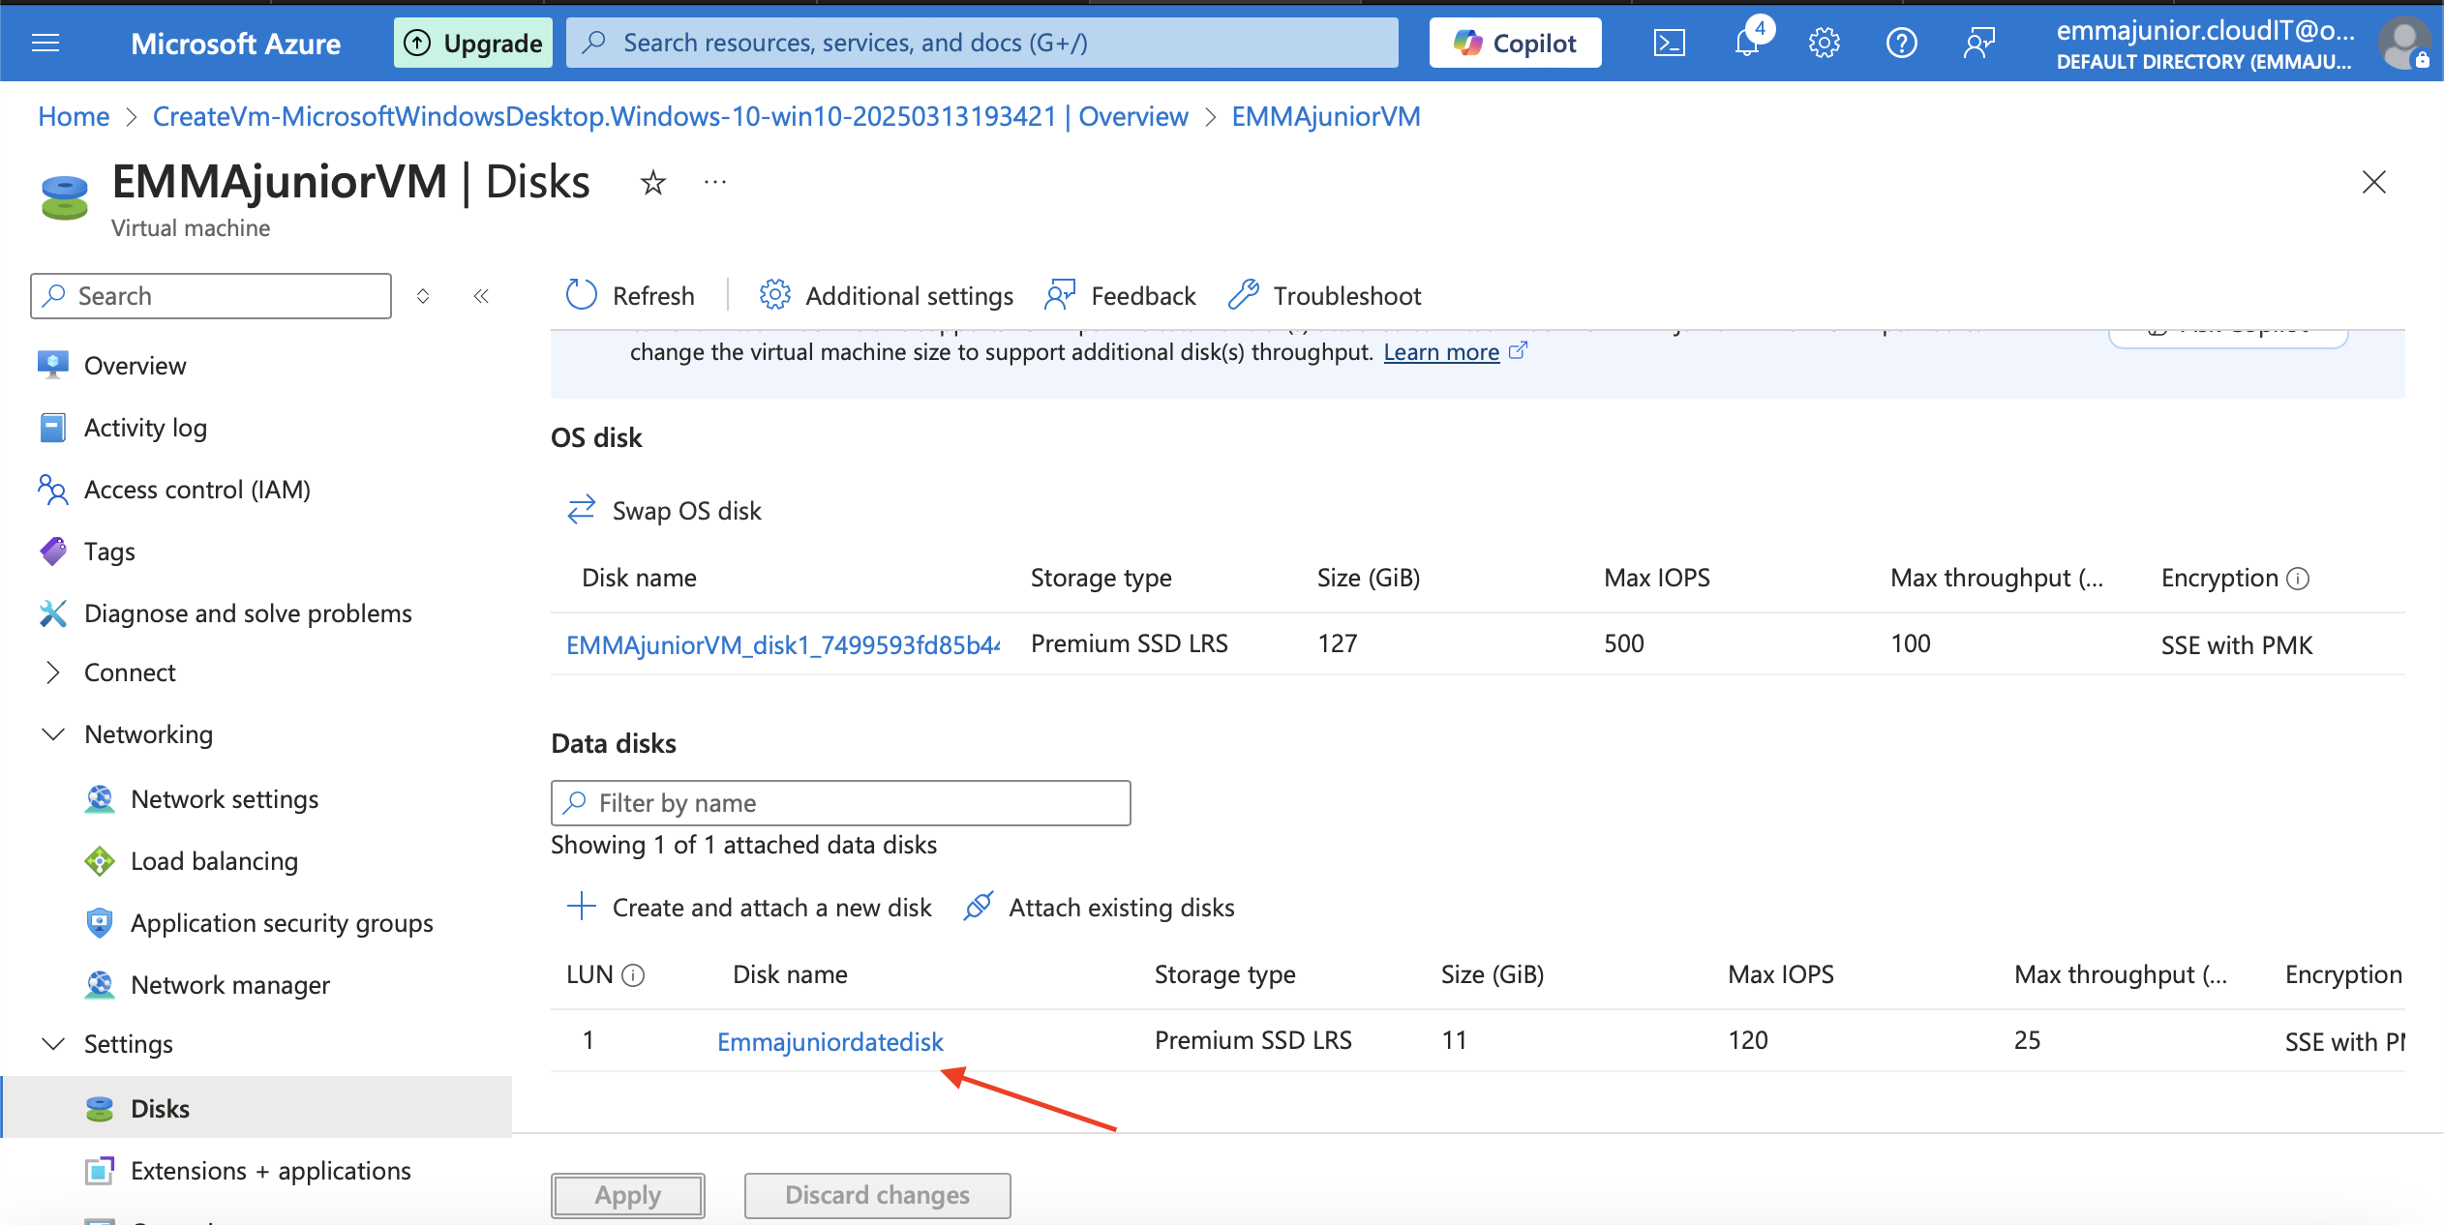This screenshot has width=2444, height=1225.
Task: Open Network settings
Action: (x=225, y=799)
